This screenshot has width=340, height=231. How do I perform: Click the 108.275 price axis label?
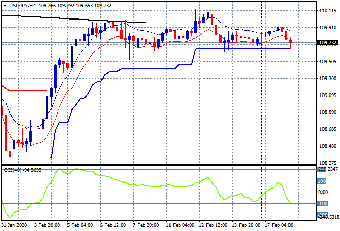(x=328, y=163)
